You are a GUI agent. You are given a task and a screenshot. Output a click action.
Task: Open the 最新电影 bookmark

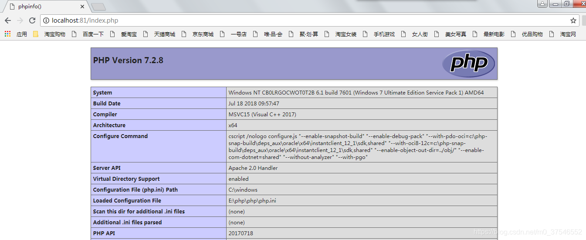[488, 34]
